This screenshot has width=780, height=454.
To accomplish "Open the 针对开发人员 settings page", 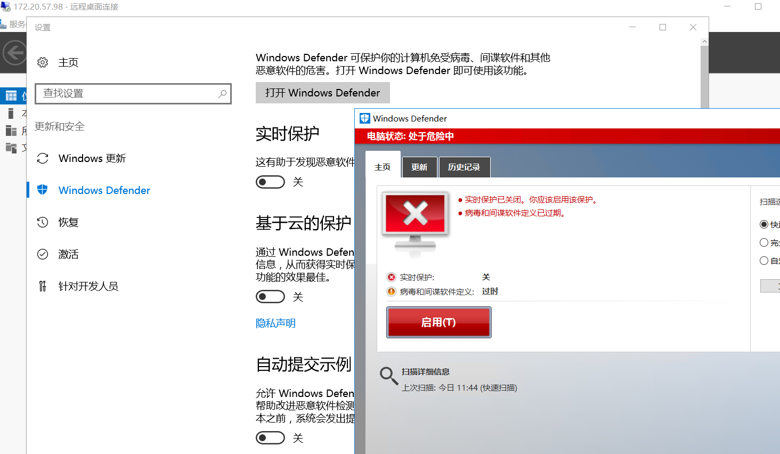I will 88,286.
